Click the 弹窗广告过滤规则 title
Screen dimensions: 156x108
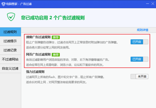(x=38, y=37)
